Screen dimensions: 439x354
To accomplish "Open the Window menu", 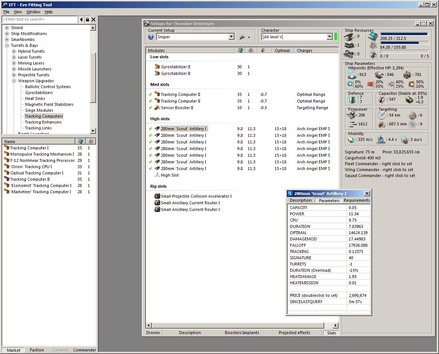I will [x=33, y=12].
